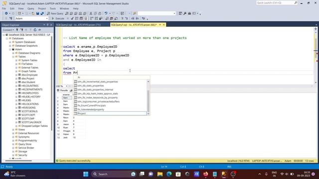Select HR.EMPLOYEES table in tree

[x=30, y=93]
